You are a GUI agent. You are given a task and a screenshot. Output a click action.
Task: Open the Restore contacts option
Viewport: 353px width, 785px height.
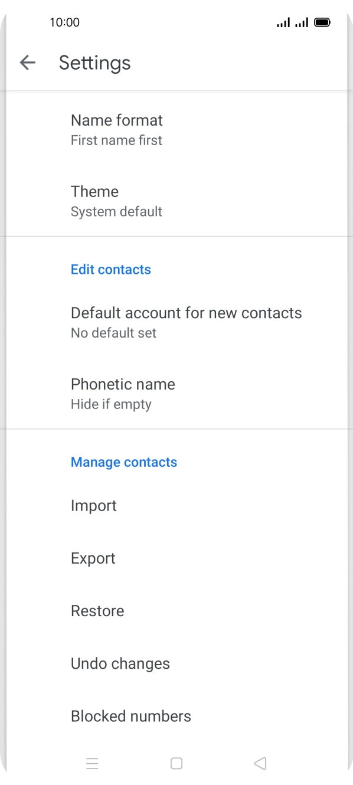pyautogui.click(x=177, y=611)
